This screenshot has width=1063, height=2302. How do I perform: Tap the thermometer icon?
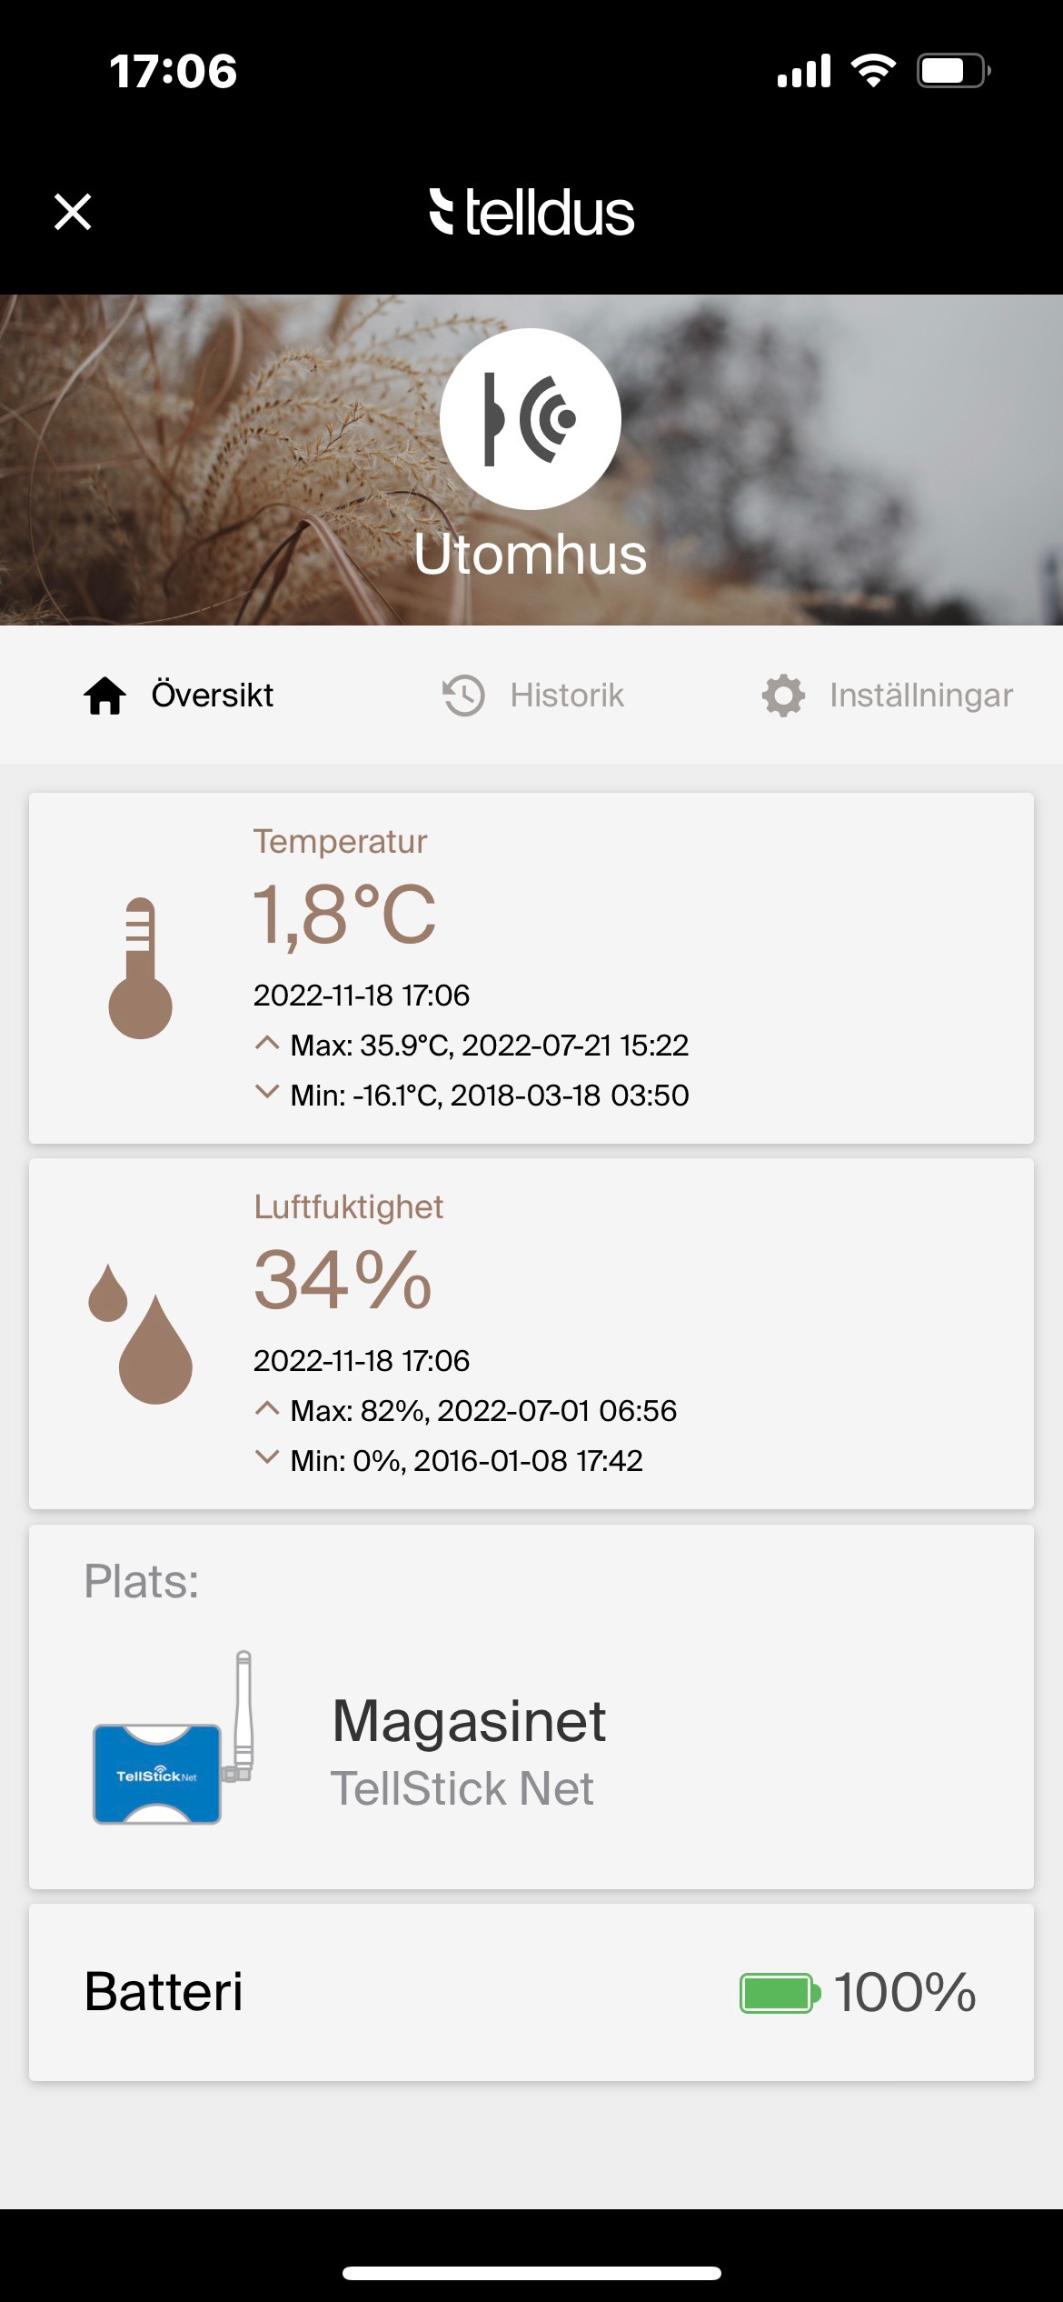point(140,968)
